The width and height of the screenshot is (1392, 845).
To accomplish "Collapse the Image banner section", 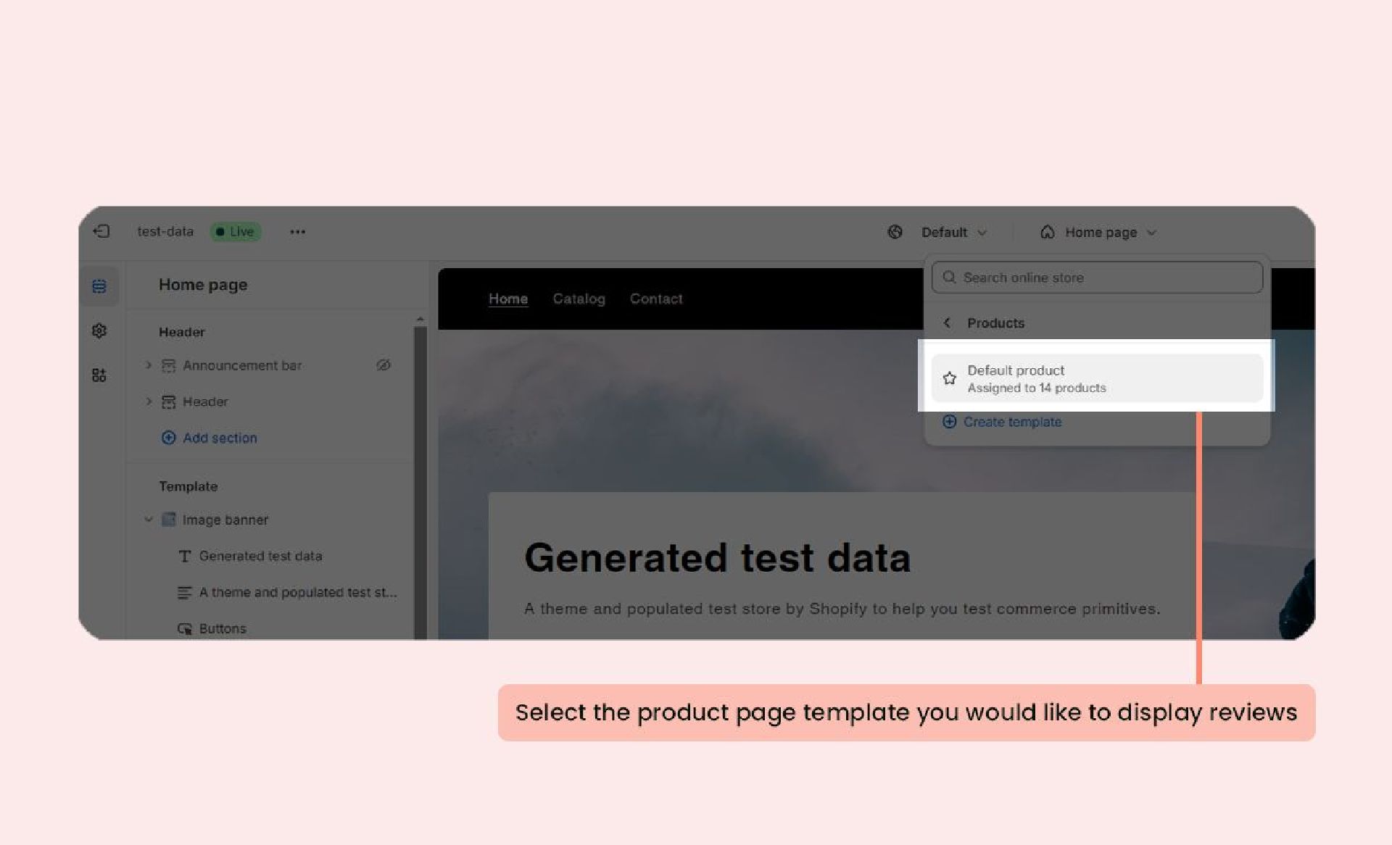I will pyautogui.click(x=149, y=520).
